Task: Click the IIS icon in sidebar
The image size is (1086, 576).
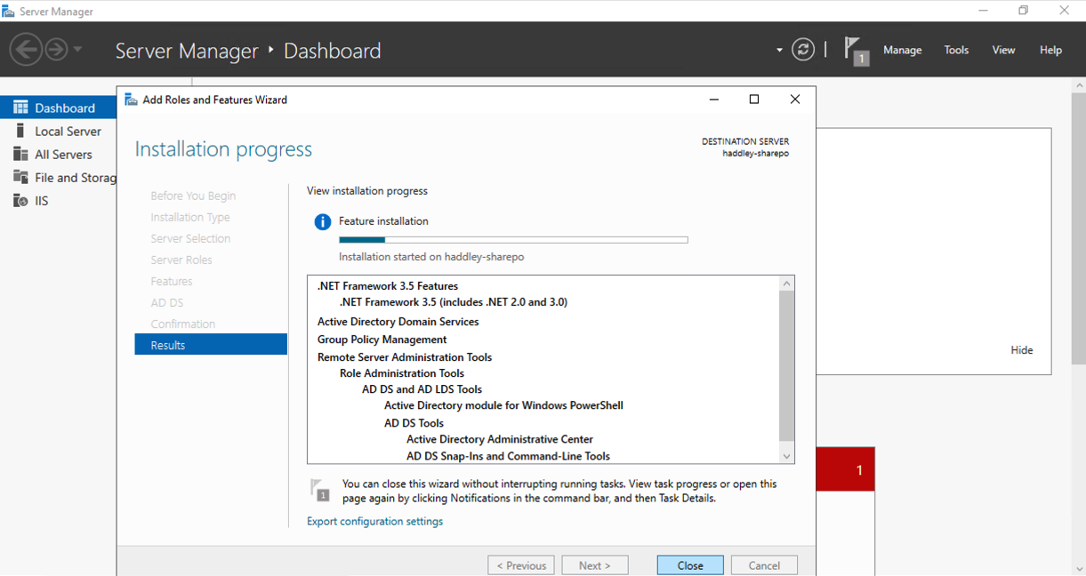Action: (20, 200)
